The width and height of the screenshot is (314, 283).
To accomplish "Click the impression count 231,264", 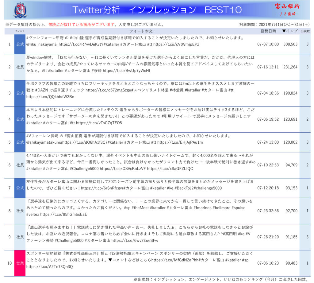I will click(x=290, y=67).
